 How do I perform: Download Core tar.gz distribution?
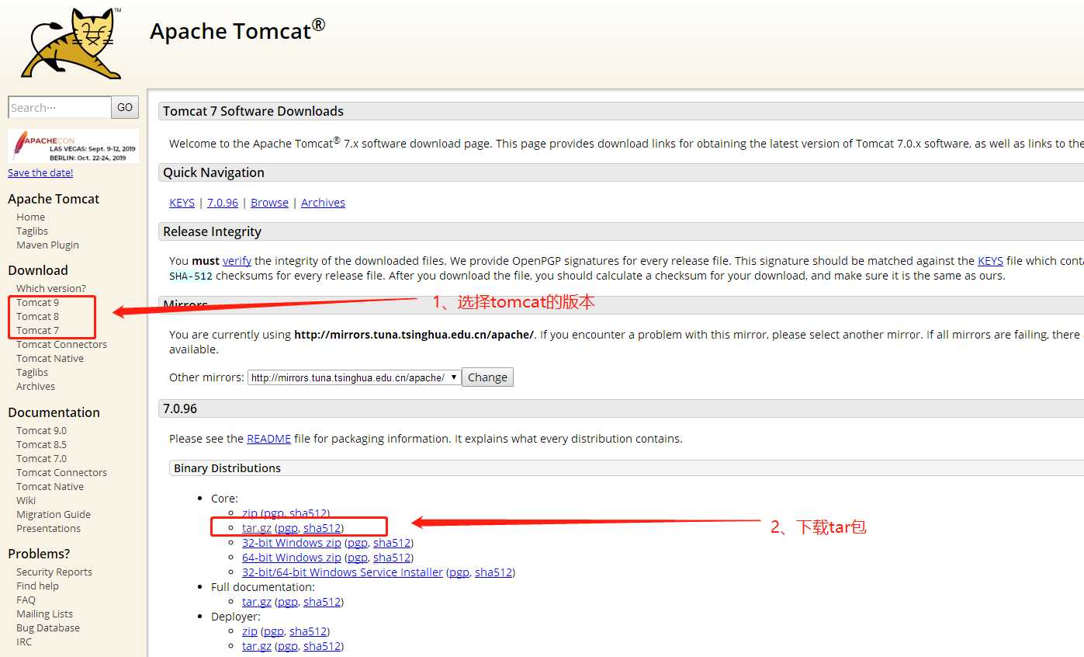pos(257,528)
